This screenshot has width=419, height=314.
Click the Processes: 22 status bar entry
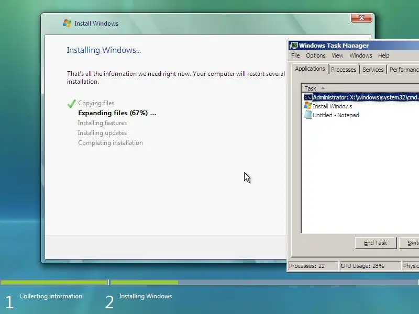pyautogui.click(x=313, y=266)
